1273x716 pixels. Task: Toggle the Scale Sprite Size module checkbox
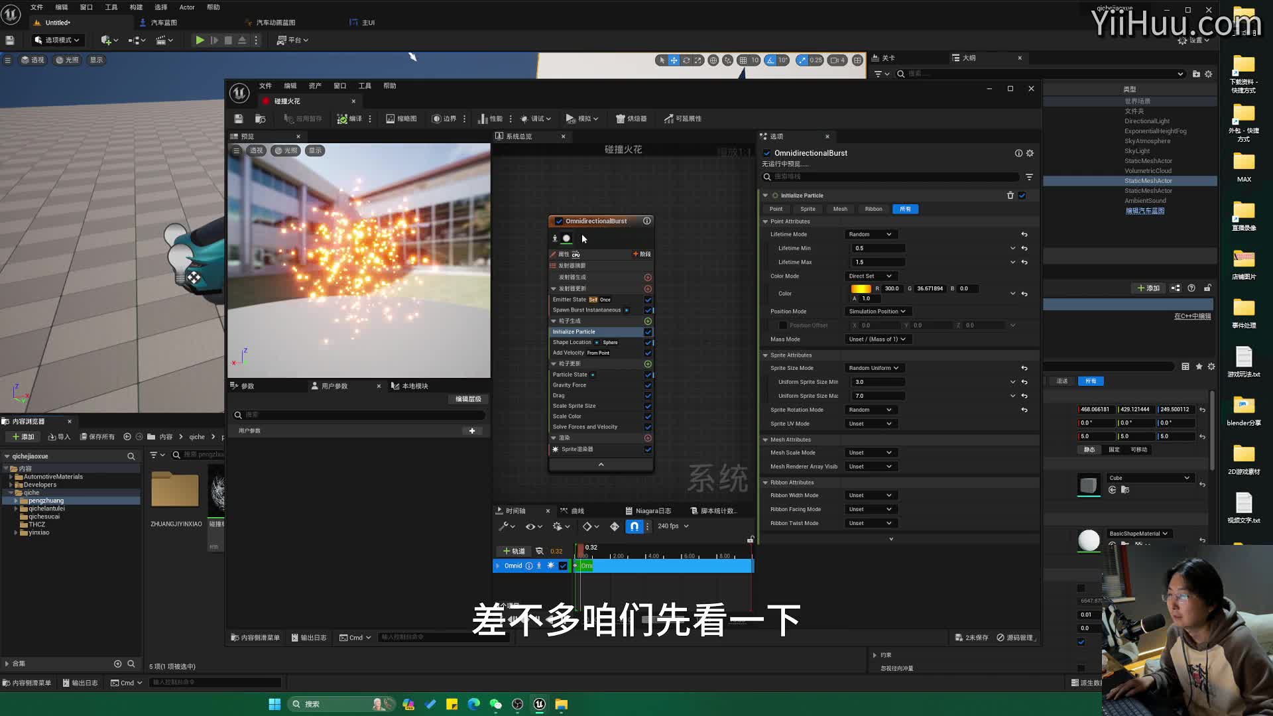coord(648,406)
